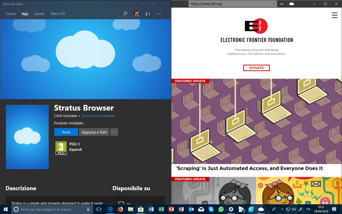Open the Mail app from taskbar
This screenshot has width=342, height=214.
[201, 209]
